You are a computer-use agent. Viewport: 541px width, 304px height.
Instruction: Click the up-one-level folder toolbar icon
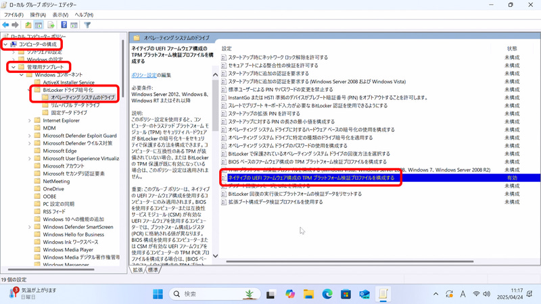point(28,25)
